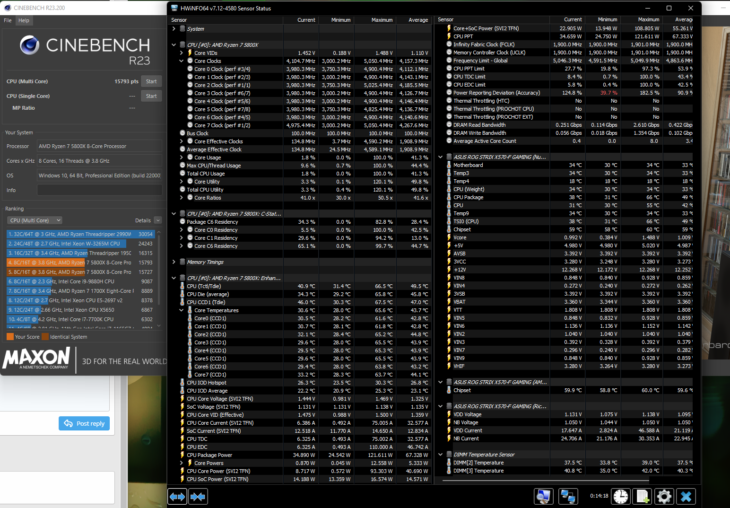Open the Help menu in Cinebench

[24, 20]
